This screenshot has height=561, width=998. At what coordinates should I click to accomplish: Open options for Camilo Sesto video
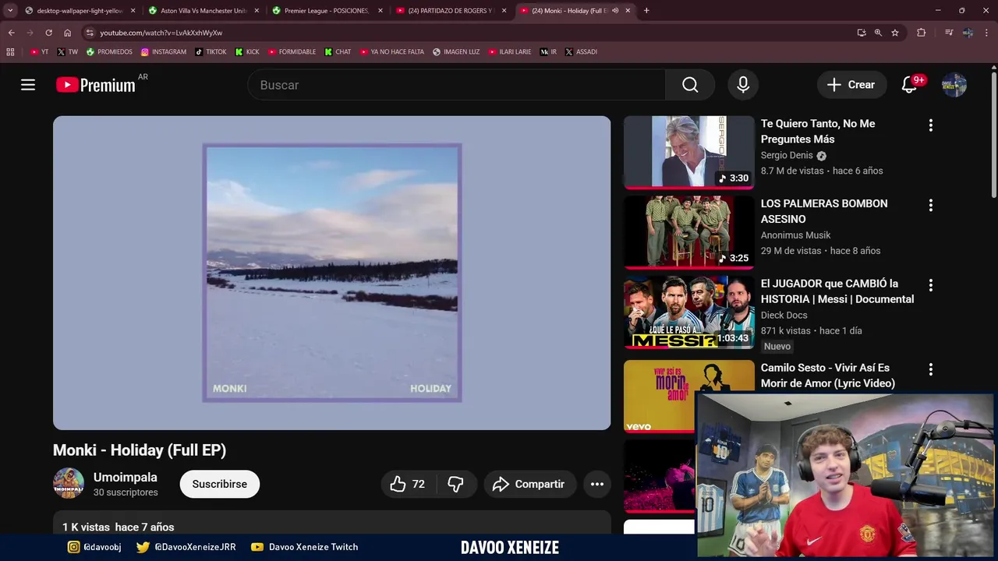[930, 369]
